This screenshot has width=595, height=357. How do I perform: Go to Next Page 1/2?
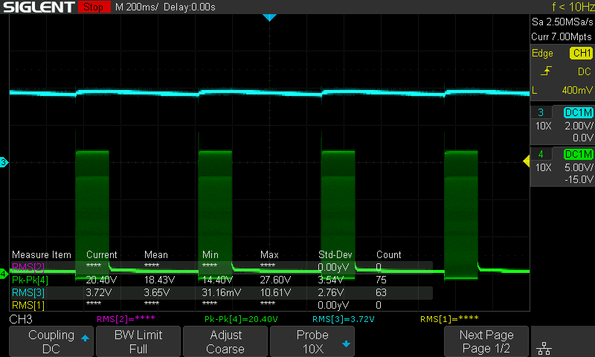pyautogui.click(x=486, y=341)
